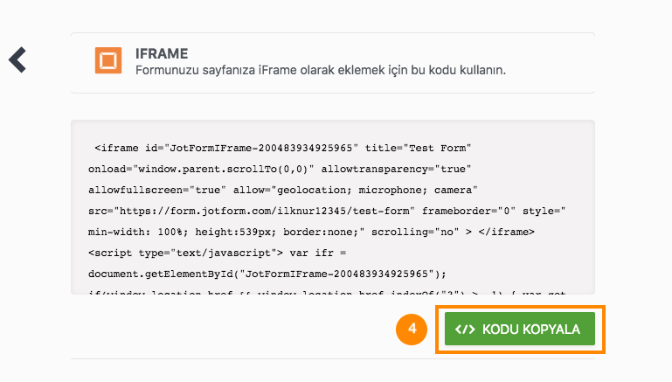672x382 pixels.
Task: Click the partially hidden last code line
Action: [x=327, y=292]
